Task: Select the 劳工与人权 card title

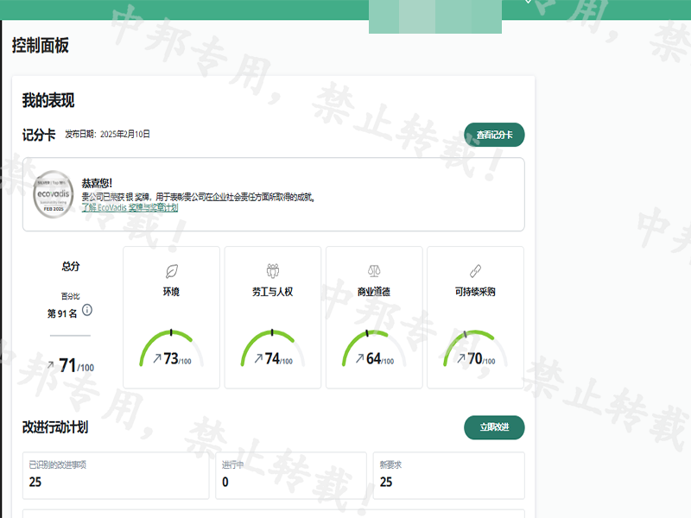Action: tap(272, 292)
